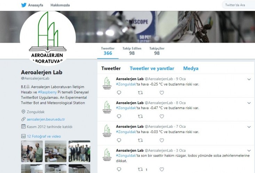Like the 3 Oca lodos tweet

(x=162, y=169)
